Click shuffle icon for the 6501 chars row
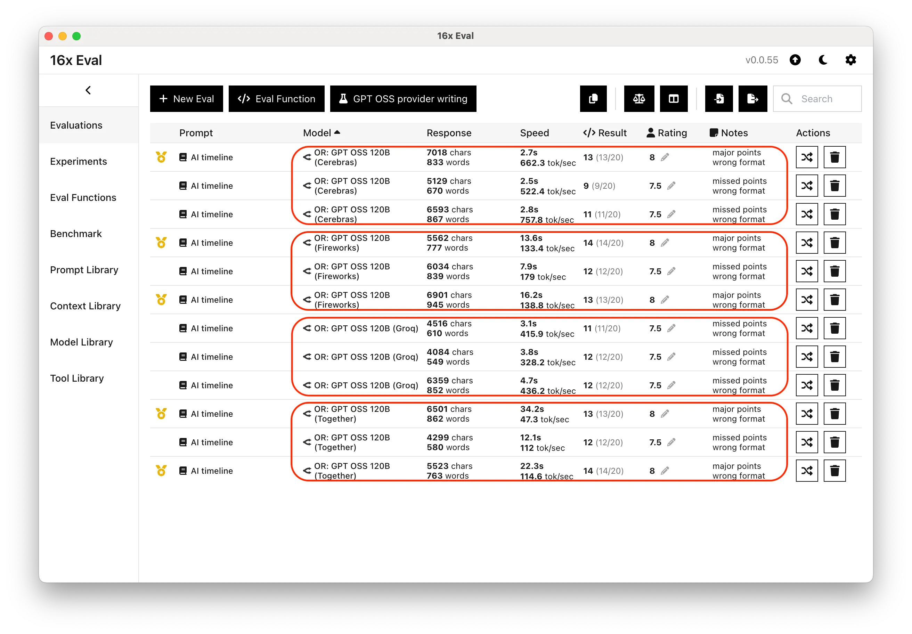This screenshot has height=634, width=912. click(807, 414)
